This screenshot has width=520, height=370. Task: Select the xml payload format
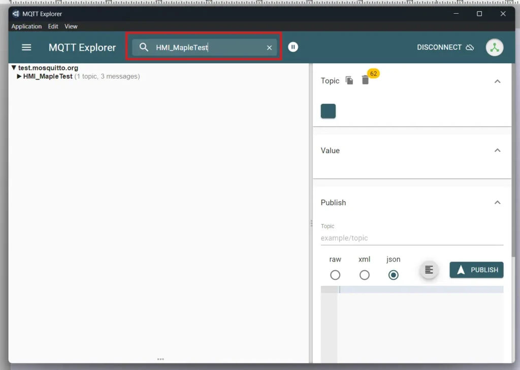click(364, 275)
